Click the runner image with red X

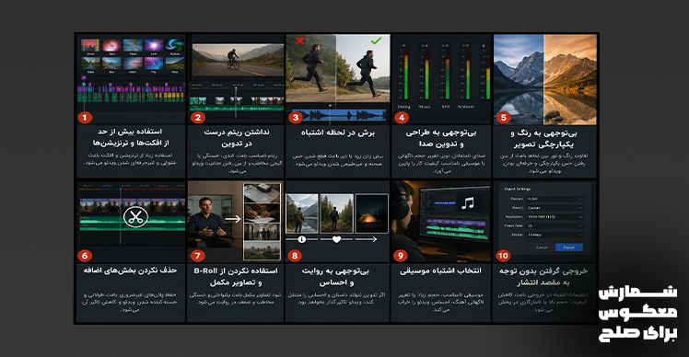click(x=311, y=68)
